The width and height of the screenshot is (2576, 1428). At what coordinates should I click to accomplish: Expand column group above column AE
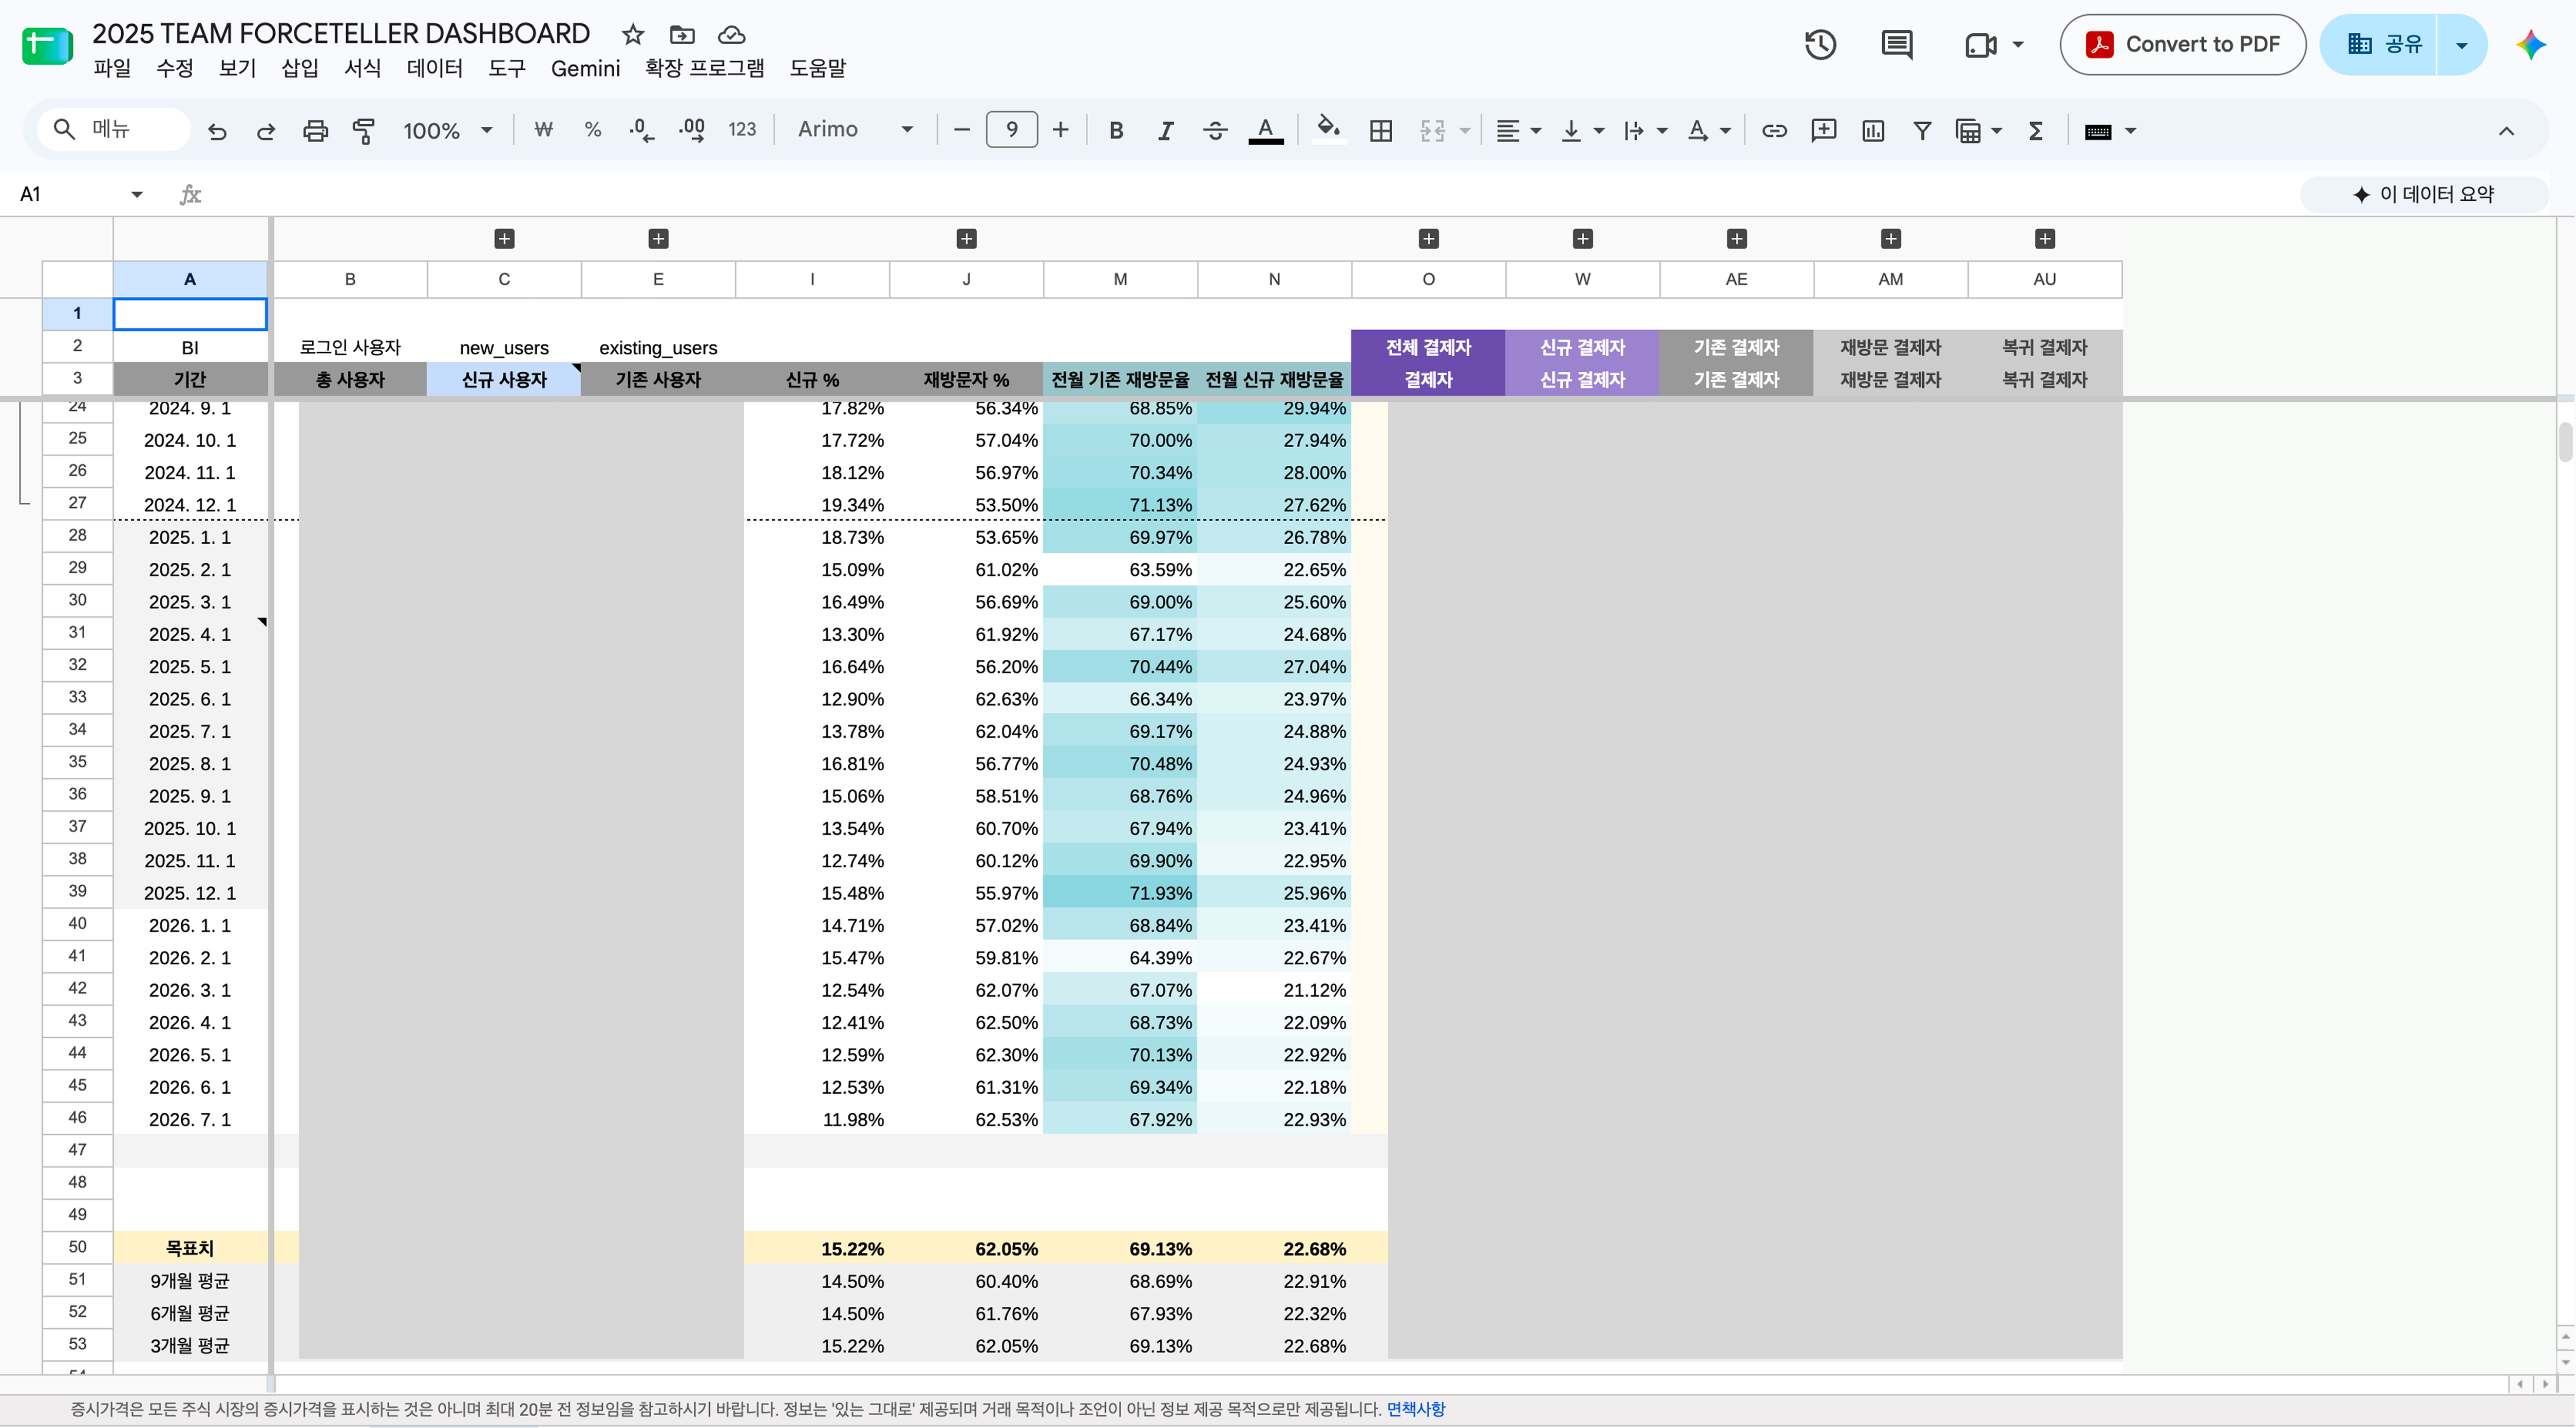(x=1737, y=239)
